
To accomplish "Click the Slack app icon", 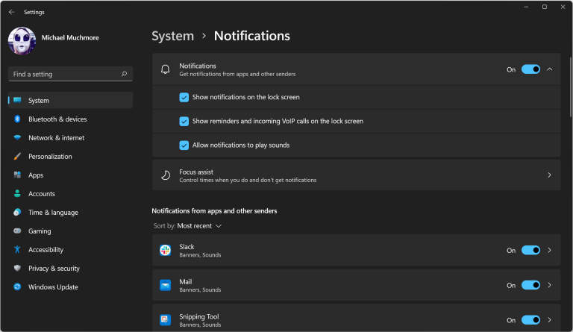I will 165,250.
